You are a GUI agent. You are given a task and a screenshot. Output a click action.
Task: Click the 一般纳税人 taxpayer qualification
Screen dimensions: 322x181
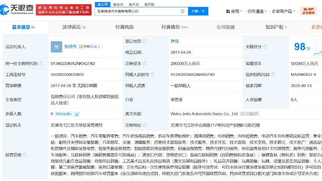[x=181, y=86]
